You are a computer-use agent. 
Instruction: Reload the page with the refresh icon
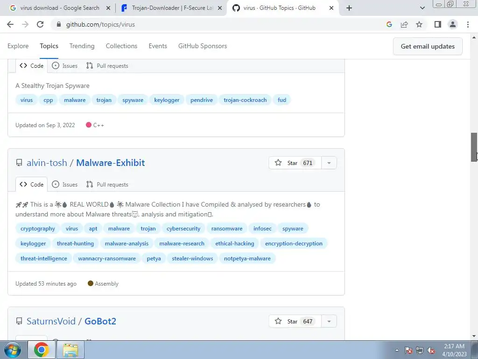click(40, 24)
